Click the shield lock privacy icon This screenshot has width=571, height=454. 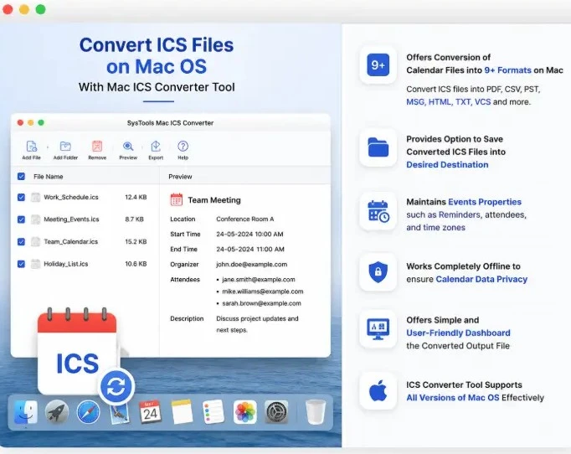378,272
